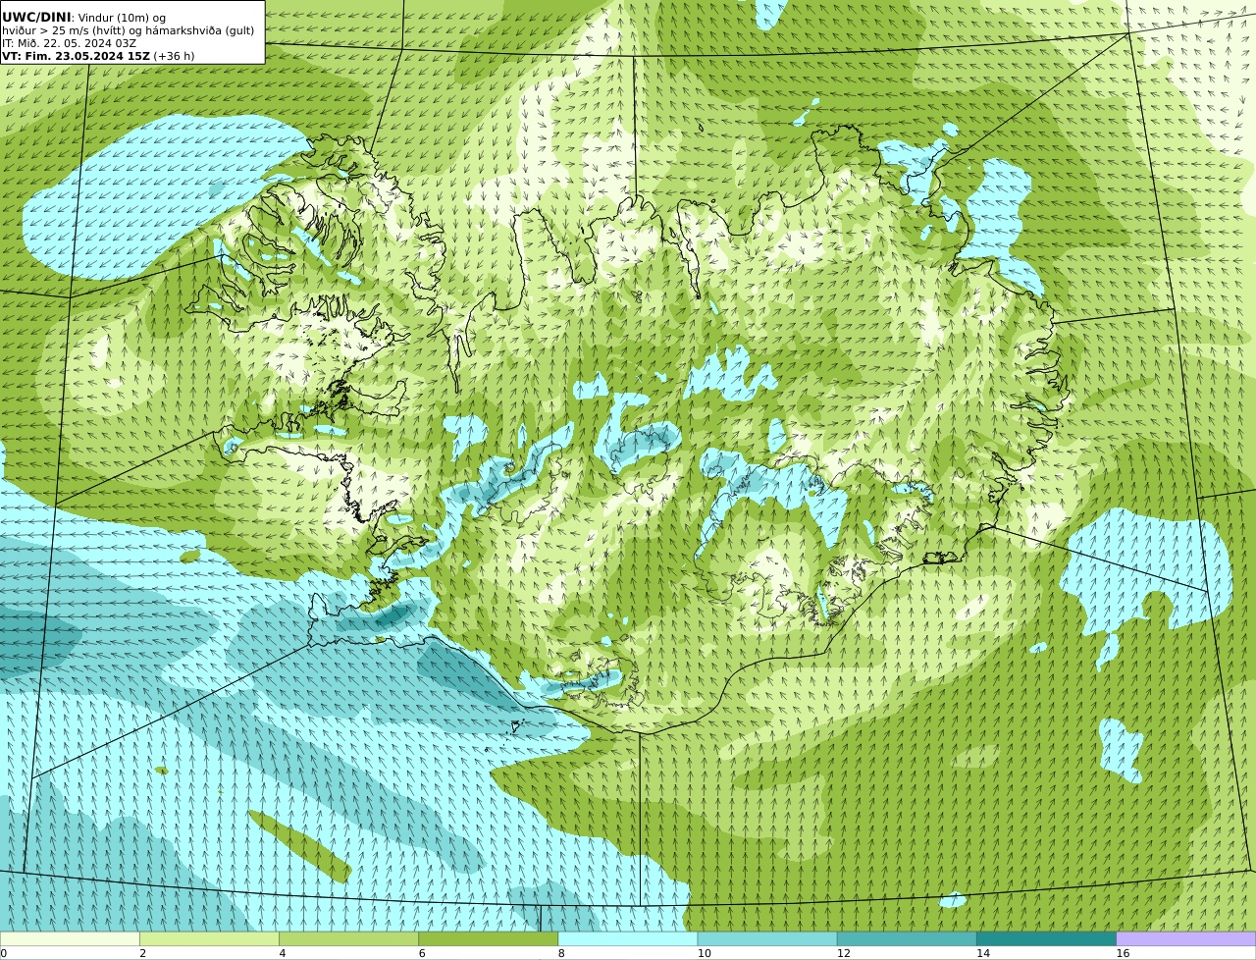The height and width of the screenshot is (960, 1256).
Task: Click the teal 12–14 legend swatch
Action: click(x=907, y=938)
